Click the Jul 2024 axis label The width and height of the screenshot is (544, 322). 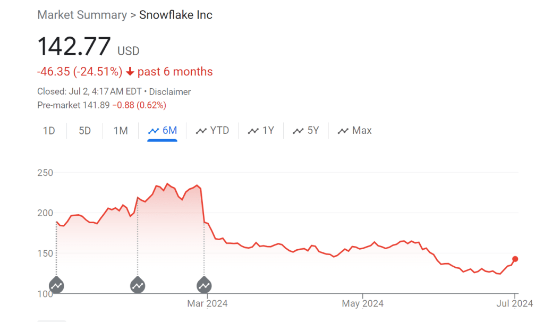514,304
